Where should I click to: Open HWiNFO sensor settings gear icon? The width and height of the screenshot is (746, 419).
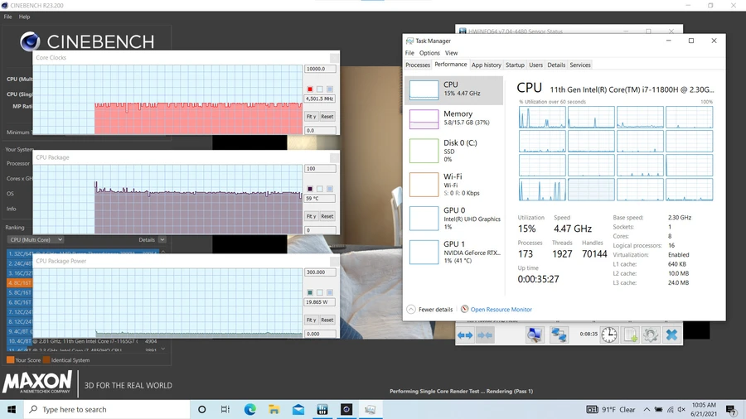651,335
